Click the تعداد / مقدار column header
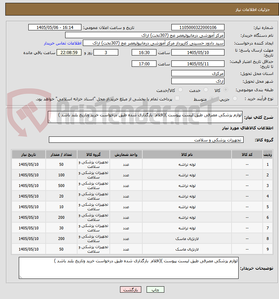The image size is (279, 299). click(x=61, y=154)
